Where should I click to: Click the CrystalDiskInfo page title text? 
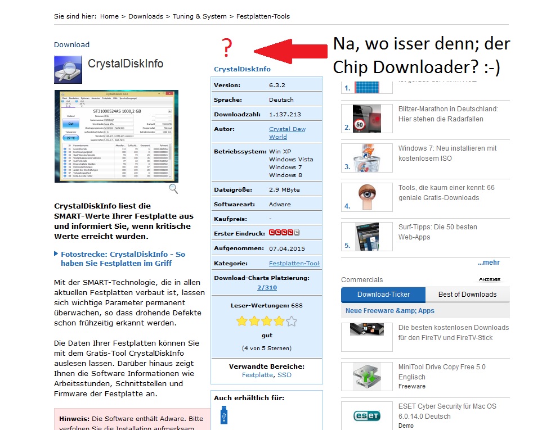pos(126,64)
